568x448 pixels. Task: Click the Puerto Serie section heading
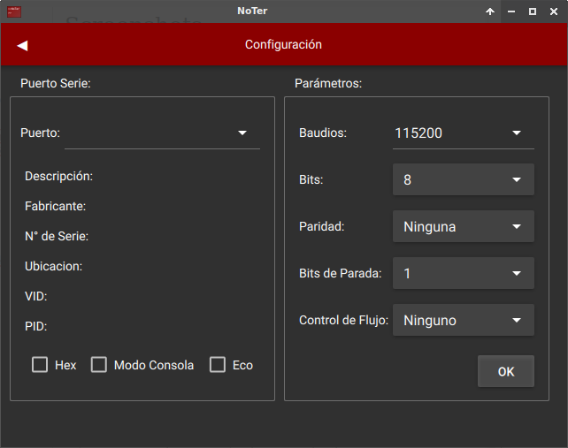pyautogui.click(x=56, y=83)
